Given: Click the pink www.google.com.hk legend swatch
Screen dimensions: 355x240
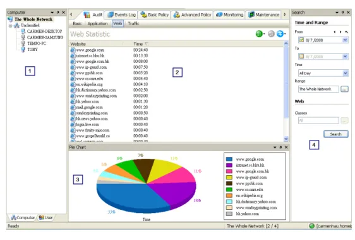Looking at the screenshot, I should [x=229, y=171].
